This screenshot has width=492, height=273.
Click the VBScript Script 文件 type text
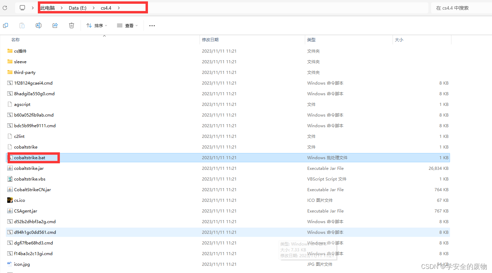tap(327, 179)
